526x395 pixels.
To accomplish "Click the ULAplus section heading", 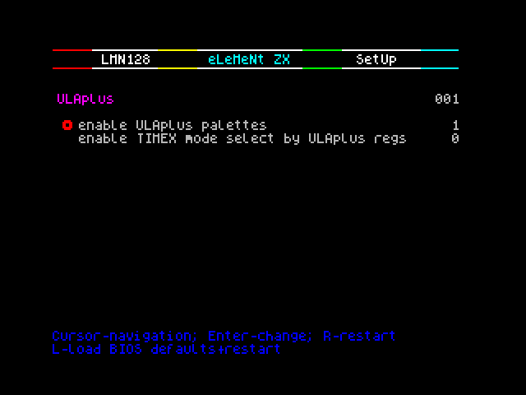I will click(85, 99).
